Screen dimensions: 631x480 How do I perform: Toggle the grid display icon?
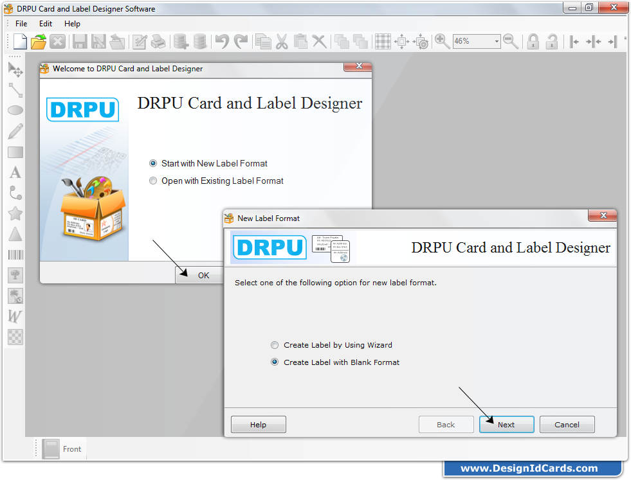pos(383,41)
